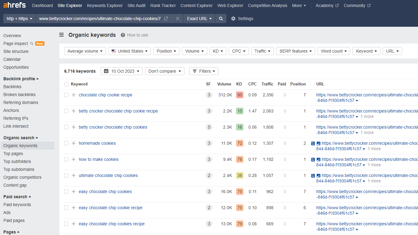Viewport: 418px width, 235px height.
Task: Click the How to use help icon
Action: click(x=123, y=35)
